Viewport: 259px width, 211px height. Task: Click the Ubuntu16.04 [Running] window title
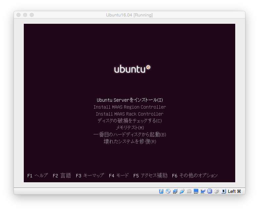129,15
